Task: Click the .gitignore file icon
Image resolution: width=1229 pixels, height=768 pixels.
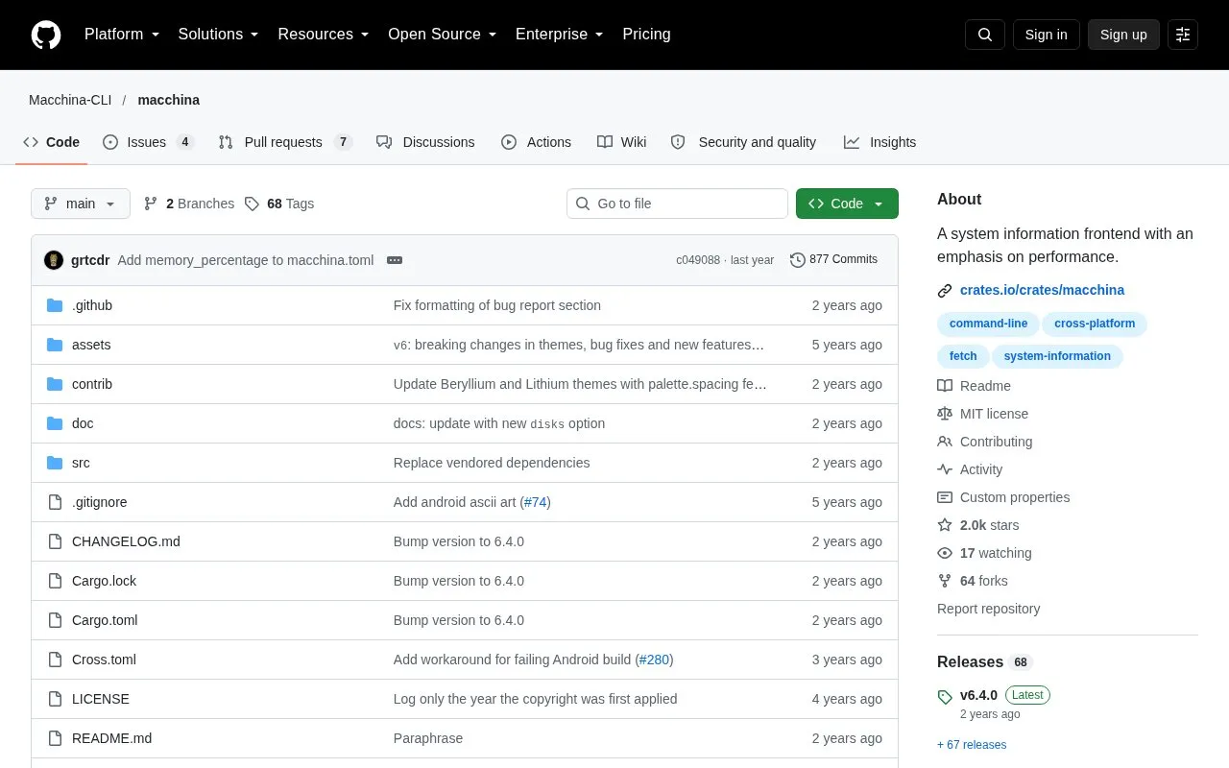Action: [x=55, y=502]
